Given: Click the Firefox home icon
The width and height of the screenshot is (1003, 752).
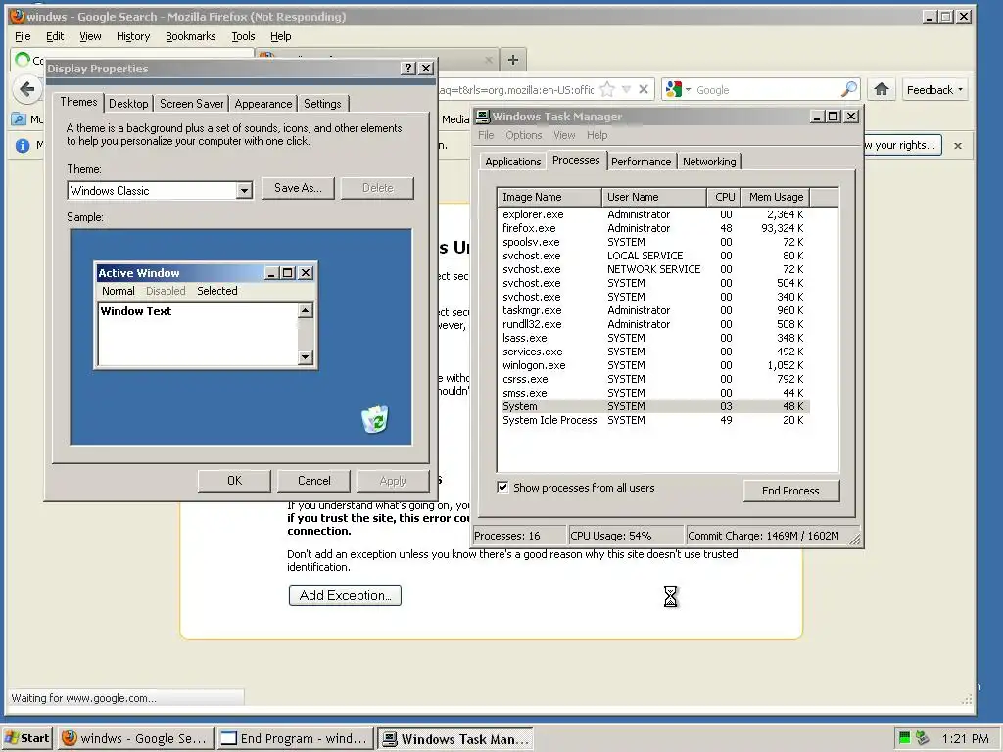Looking at the screenshot, I should click(882, 89).
